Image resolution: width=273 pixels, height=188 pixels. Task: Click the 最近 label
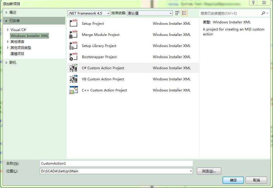13,12
